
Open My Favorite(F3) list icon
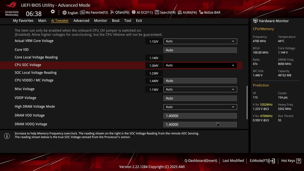[x=82, y=12]
